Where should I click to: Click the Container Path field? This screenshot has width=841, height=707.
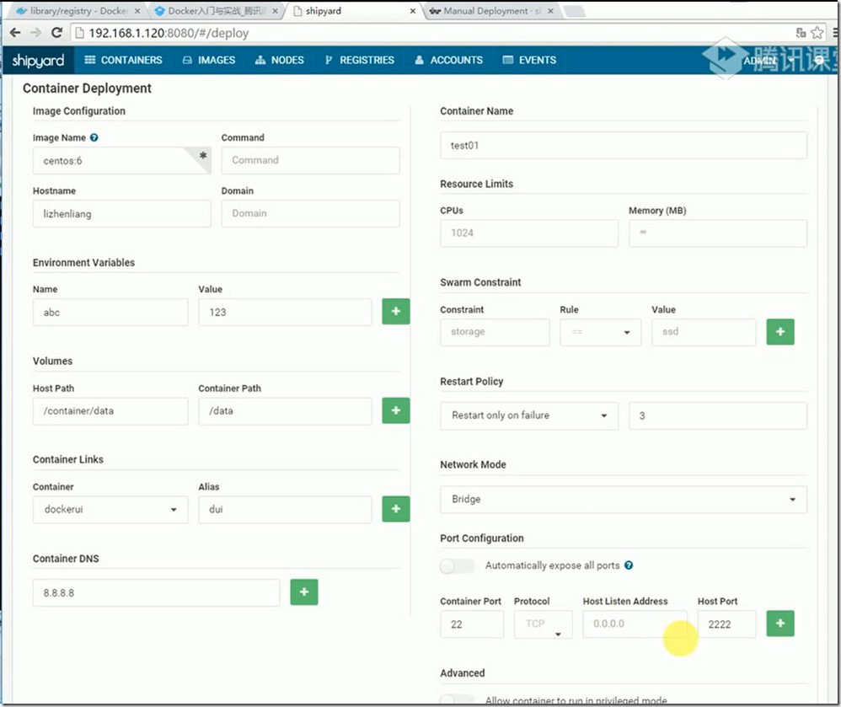point(286,411)
